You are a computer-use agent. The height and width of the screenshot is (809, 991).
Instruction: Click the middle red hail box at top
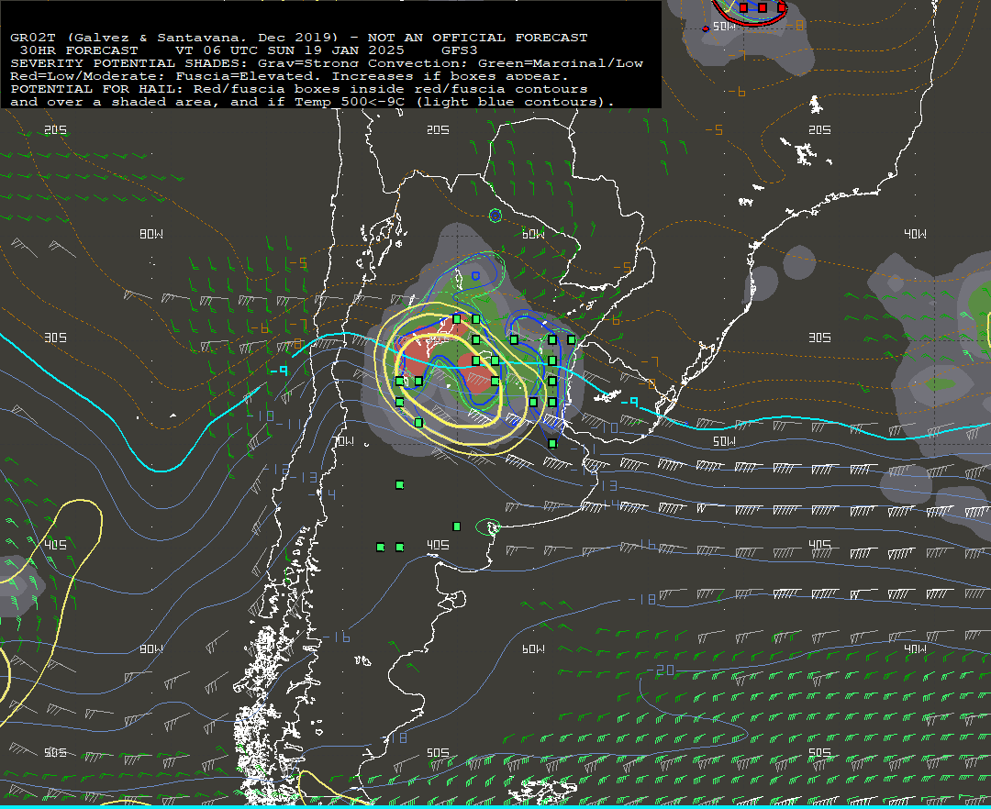(763, 8)
